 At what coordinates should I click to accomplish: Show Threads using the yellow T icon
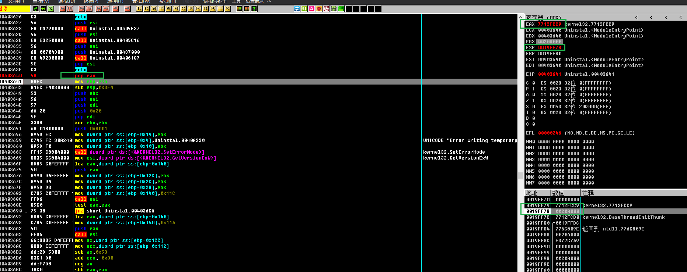[161, 9]
